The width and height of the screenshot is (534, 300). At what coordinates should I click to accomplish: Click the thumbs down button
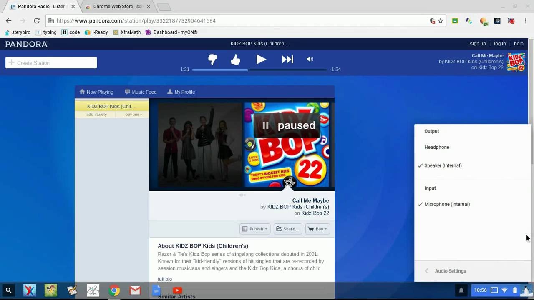click(213, 60)
